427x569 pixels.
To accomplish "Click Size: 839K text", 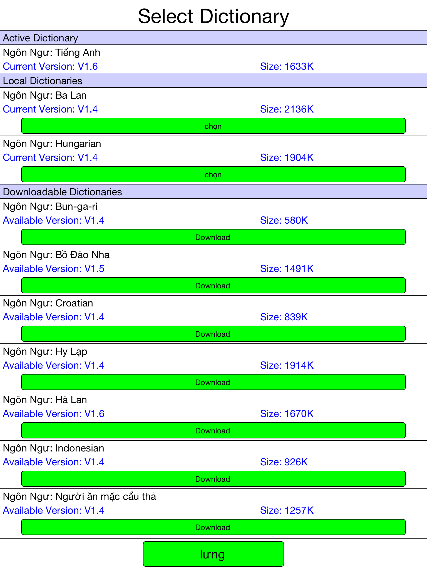I will click(x=284, y=317).
